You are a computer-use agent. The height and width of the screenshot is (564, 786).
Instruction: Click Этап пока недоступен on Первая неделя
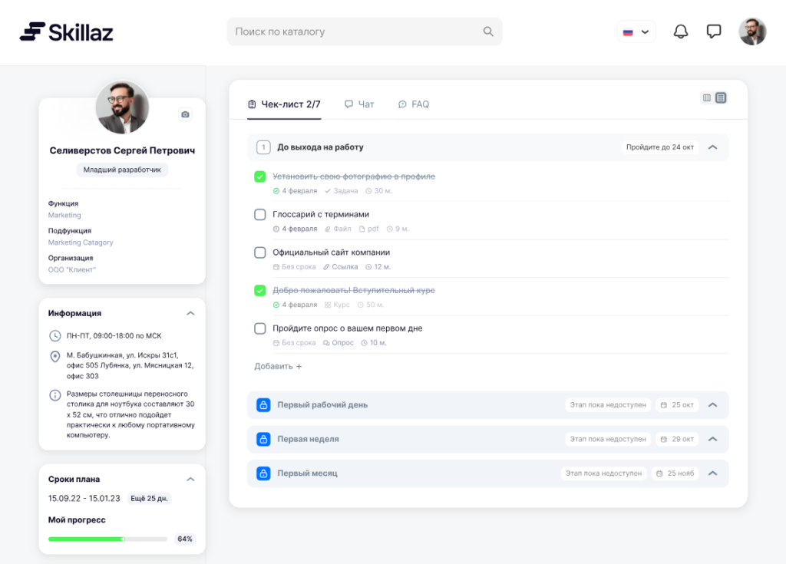coord(608,439)
